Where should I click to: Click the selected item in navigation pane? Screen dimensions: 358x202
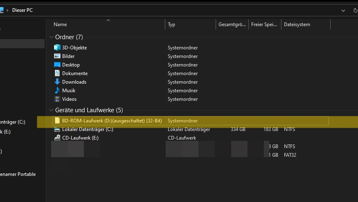[22, 44]
